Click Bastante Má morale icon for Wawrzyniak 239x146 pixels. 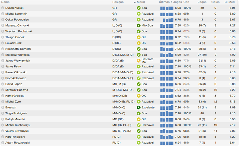click(139, 60)
